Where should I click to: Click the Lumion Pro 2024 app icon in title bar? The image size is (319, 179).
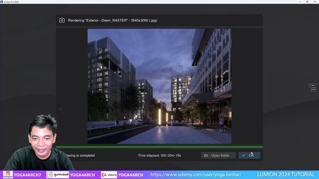click(1, 1)
